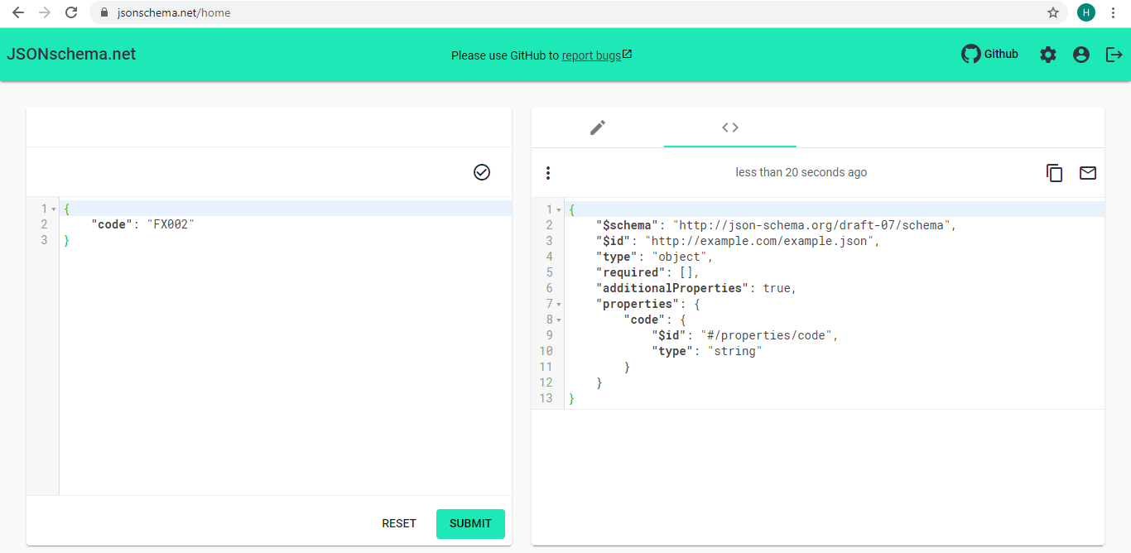Click the account profile icon

pyautogui.click(x=1080, y=54)
